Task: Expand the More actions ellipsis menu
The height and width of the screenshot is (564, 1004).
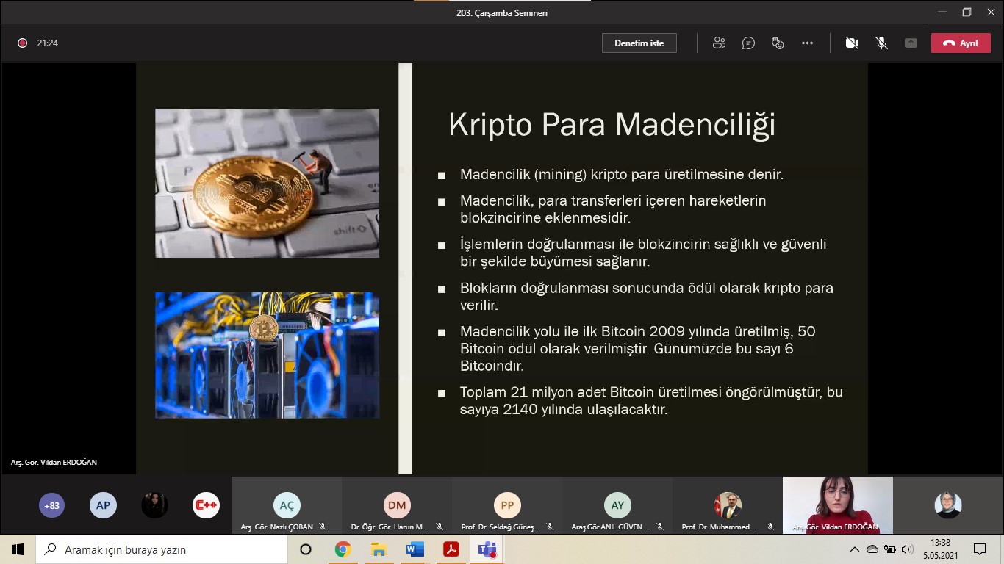Action: coord(807,43)
